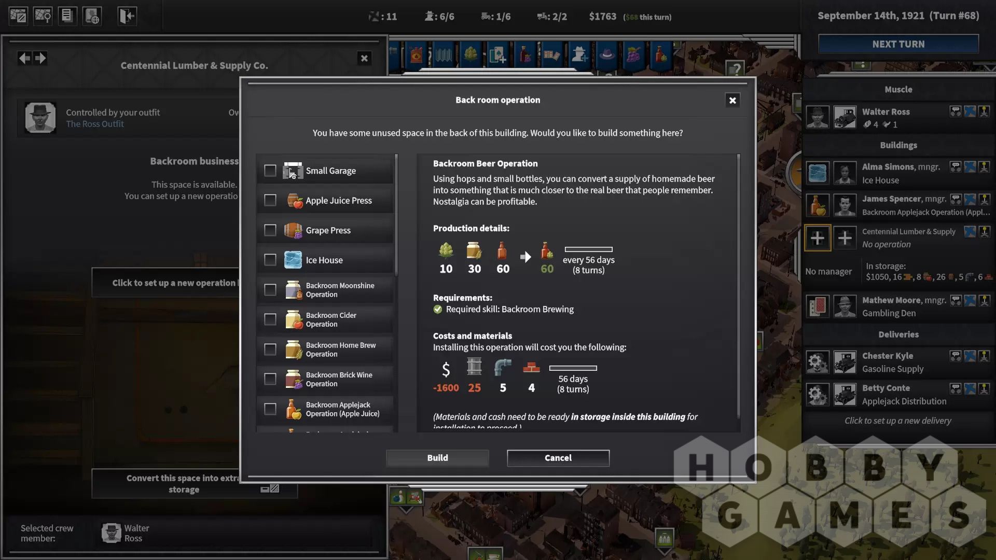Open Walter Ross's chat bubble icon
The width and height of the screenshot is (996, 560).
click(955, 111)
